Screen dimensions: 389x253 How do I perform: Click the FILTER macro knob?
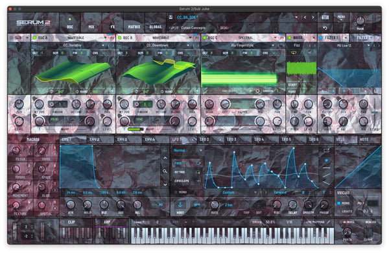click(x=16, y=150)
